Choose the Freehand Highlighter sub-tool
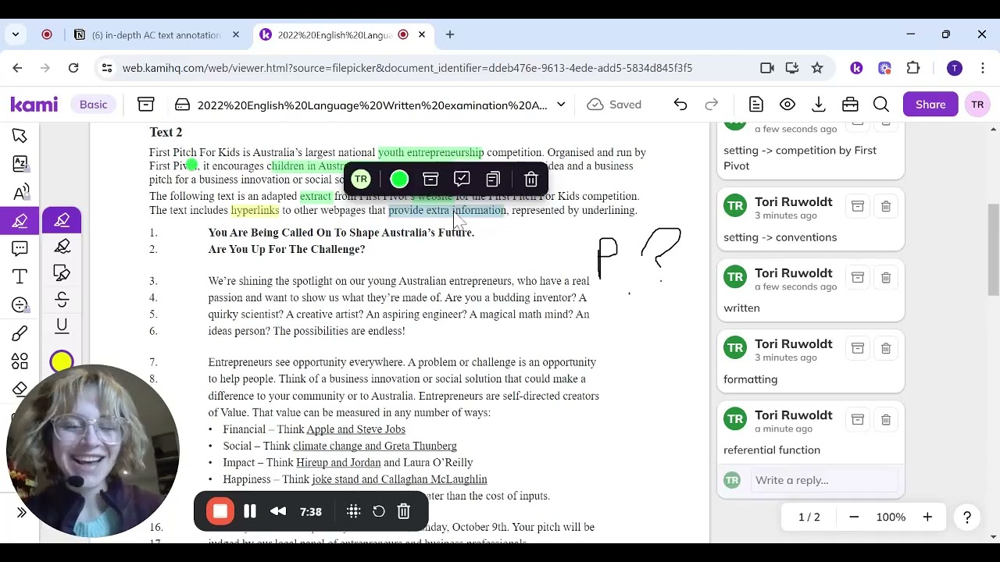 pos(62,247)
